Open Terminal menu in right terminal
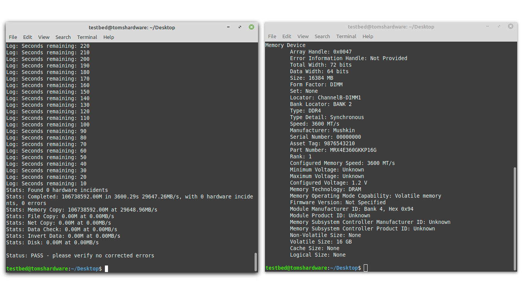The width and height of the screenshot is (523, 294). pos(346,36)
